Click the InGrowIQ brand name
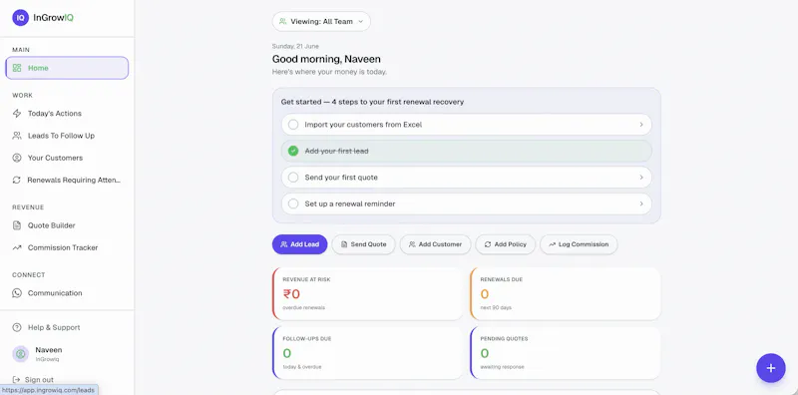The height and width of the screenshot is (395, 798). (x=54, y=17)
